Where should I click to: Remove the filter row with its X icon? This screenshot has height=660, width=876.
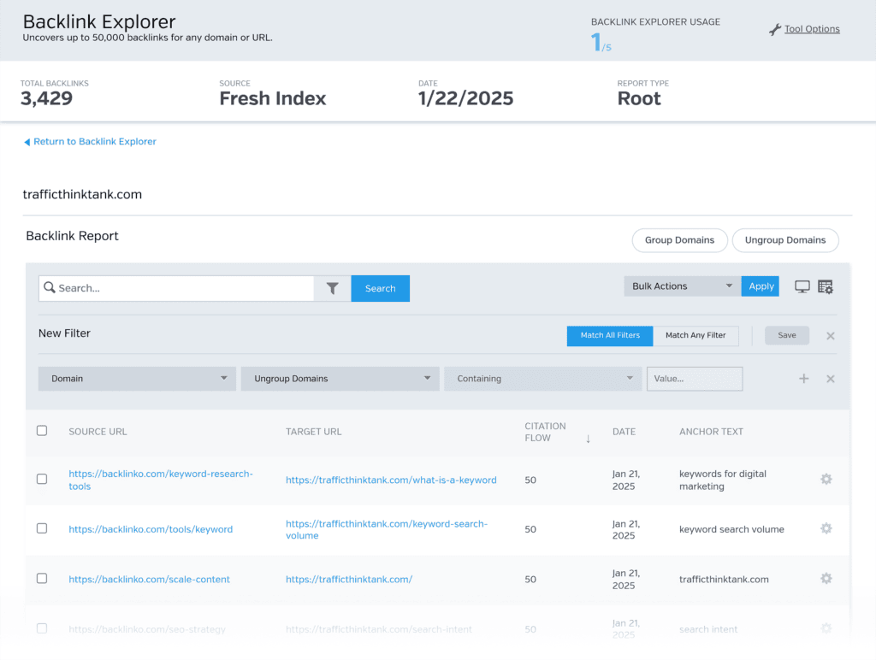(830, 379)
